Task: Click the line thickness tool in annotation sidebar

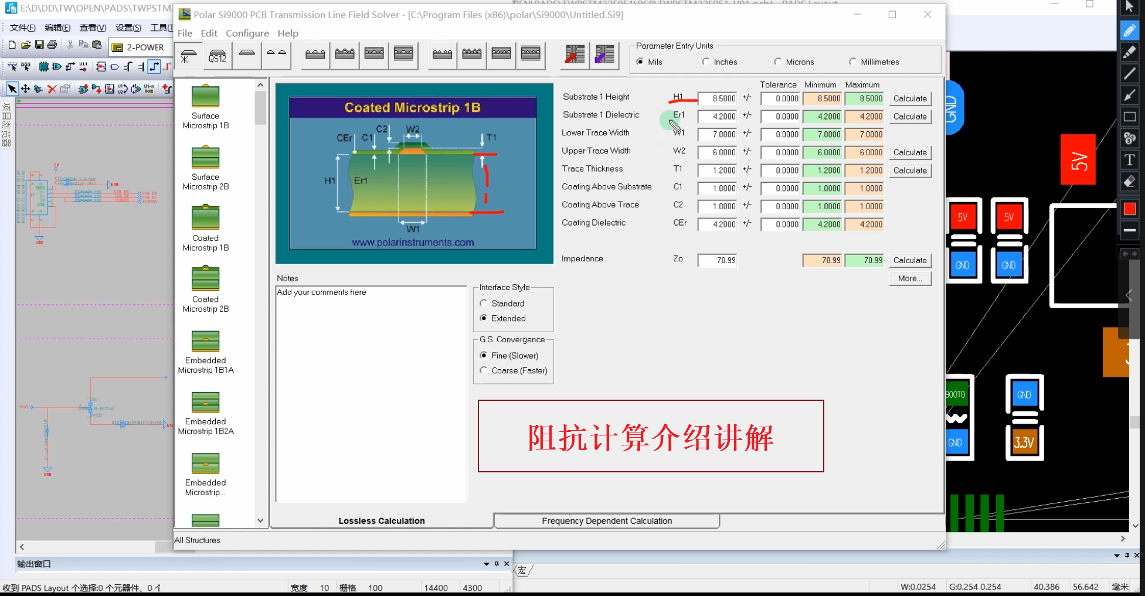Action: click(x=1130, y=230)
